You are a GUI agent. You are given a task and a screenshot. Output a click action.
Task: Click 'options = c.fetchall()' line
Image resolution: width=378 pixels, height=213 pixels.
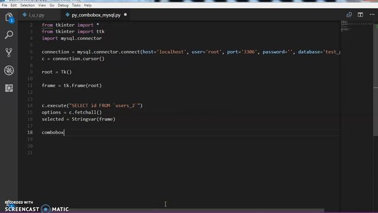point(72,112)
